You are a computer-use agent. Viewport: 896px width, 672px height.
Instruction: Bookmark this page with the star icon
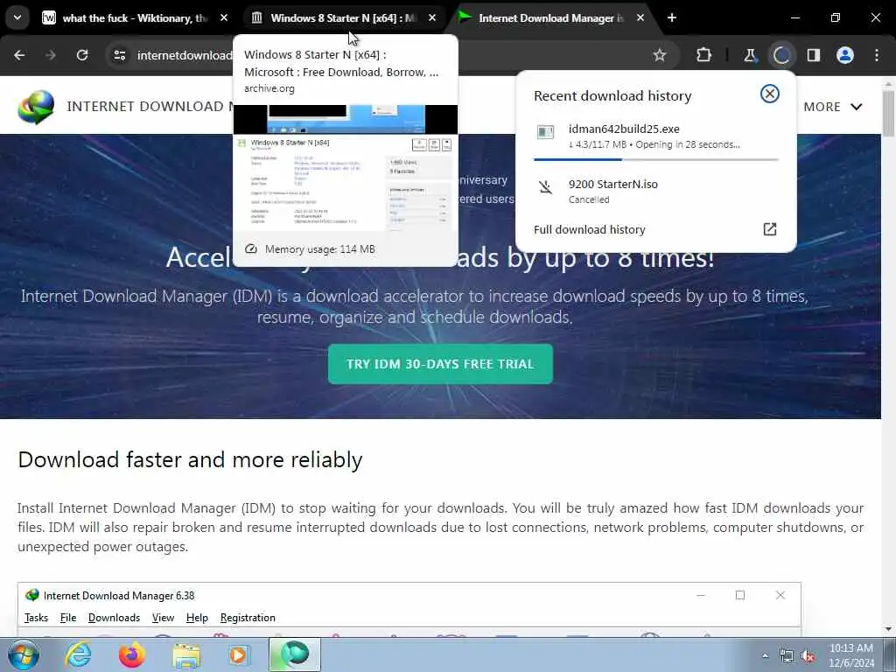(x=660, y=55)
